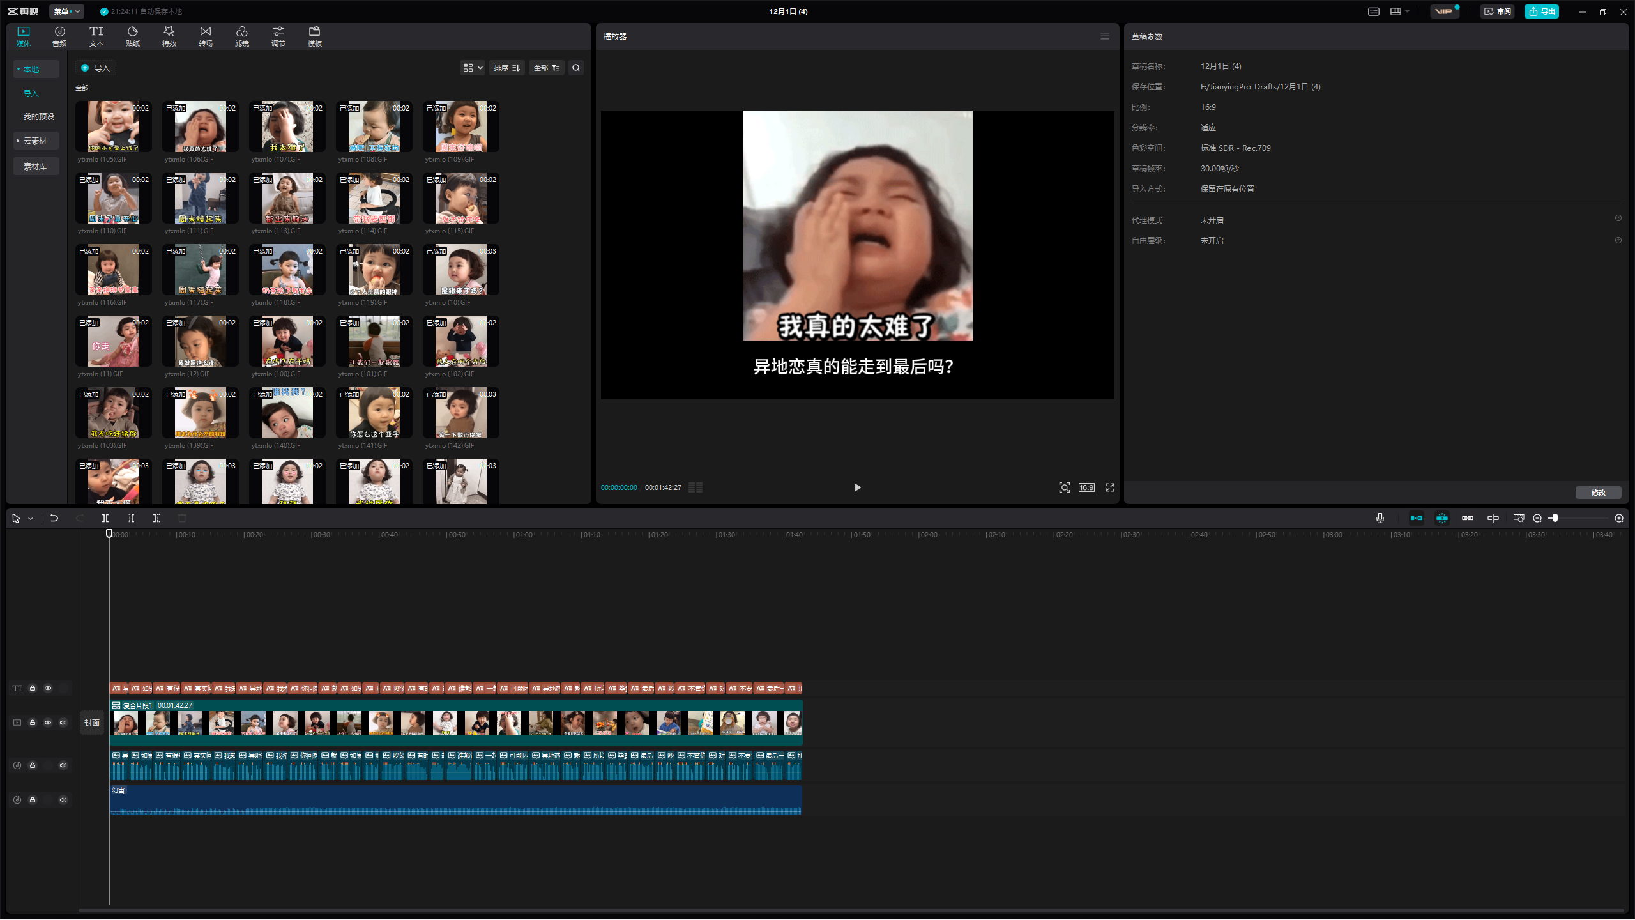Click the undo arrow icon
Screen dimensions: 1635x920
(x=54, y=518)
